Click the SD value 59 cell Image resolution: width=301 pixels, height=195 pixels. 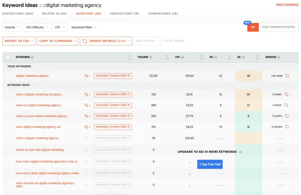(249, 94)
